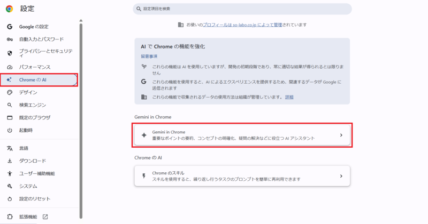Click the speedometer icon for パフォーマンス
Viewport: 428px width, 224px height.
(10, 67)
